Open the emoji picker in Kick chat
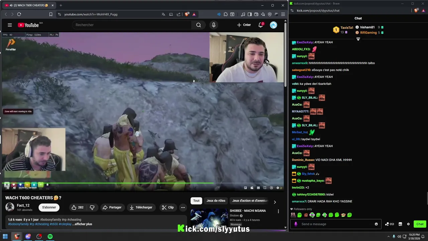The width and height of the screenshot is (428, 241). [x=376, y=224]
